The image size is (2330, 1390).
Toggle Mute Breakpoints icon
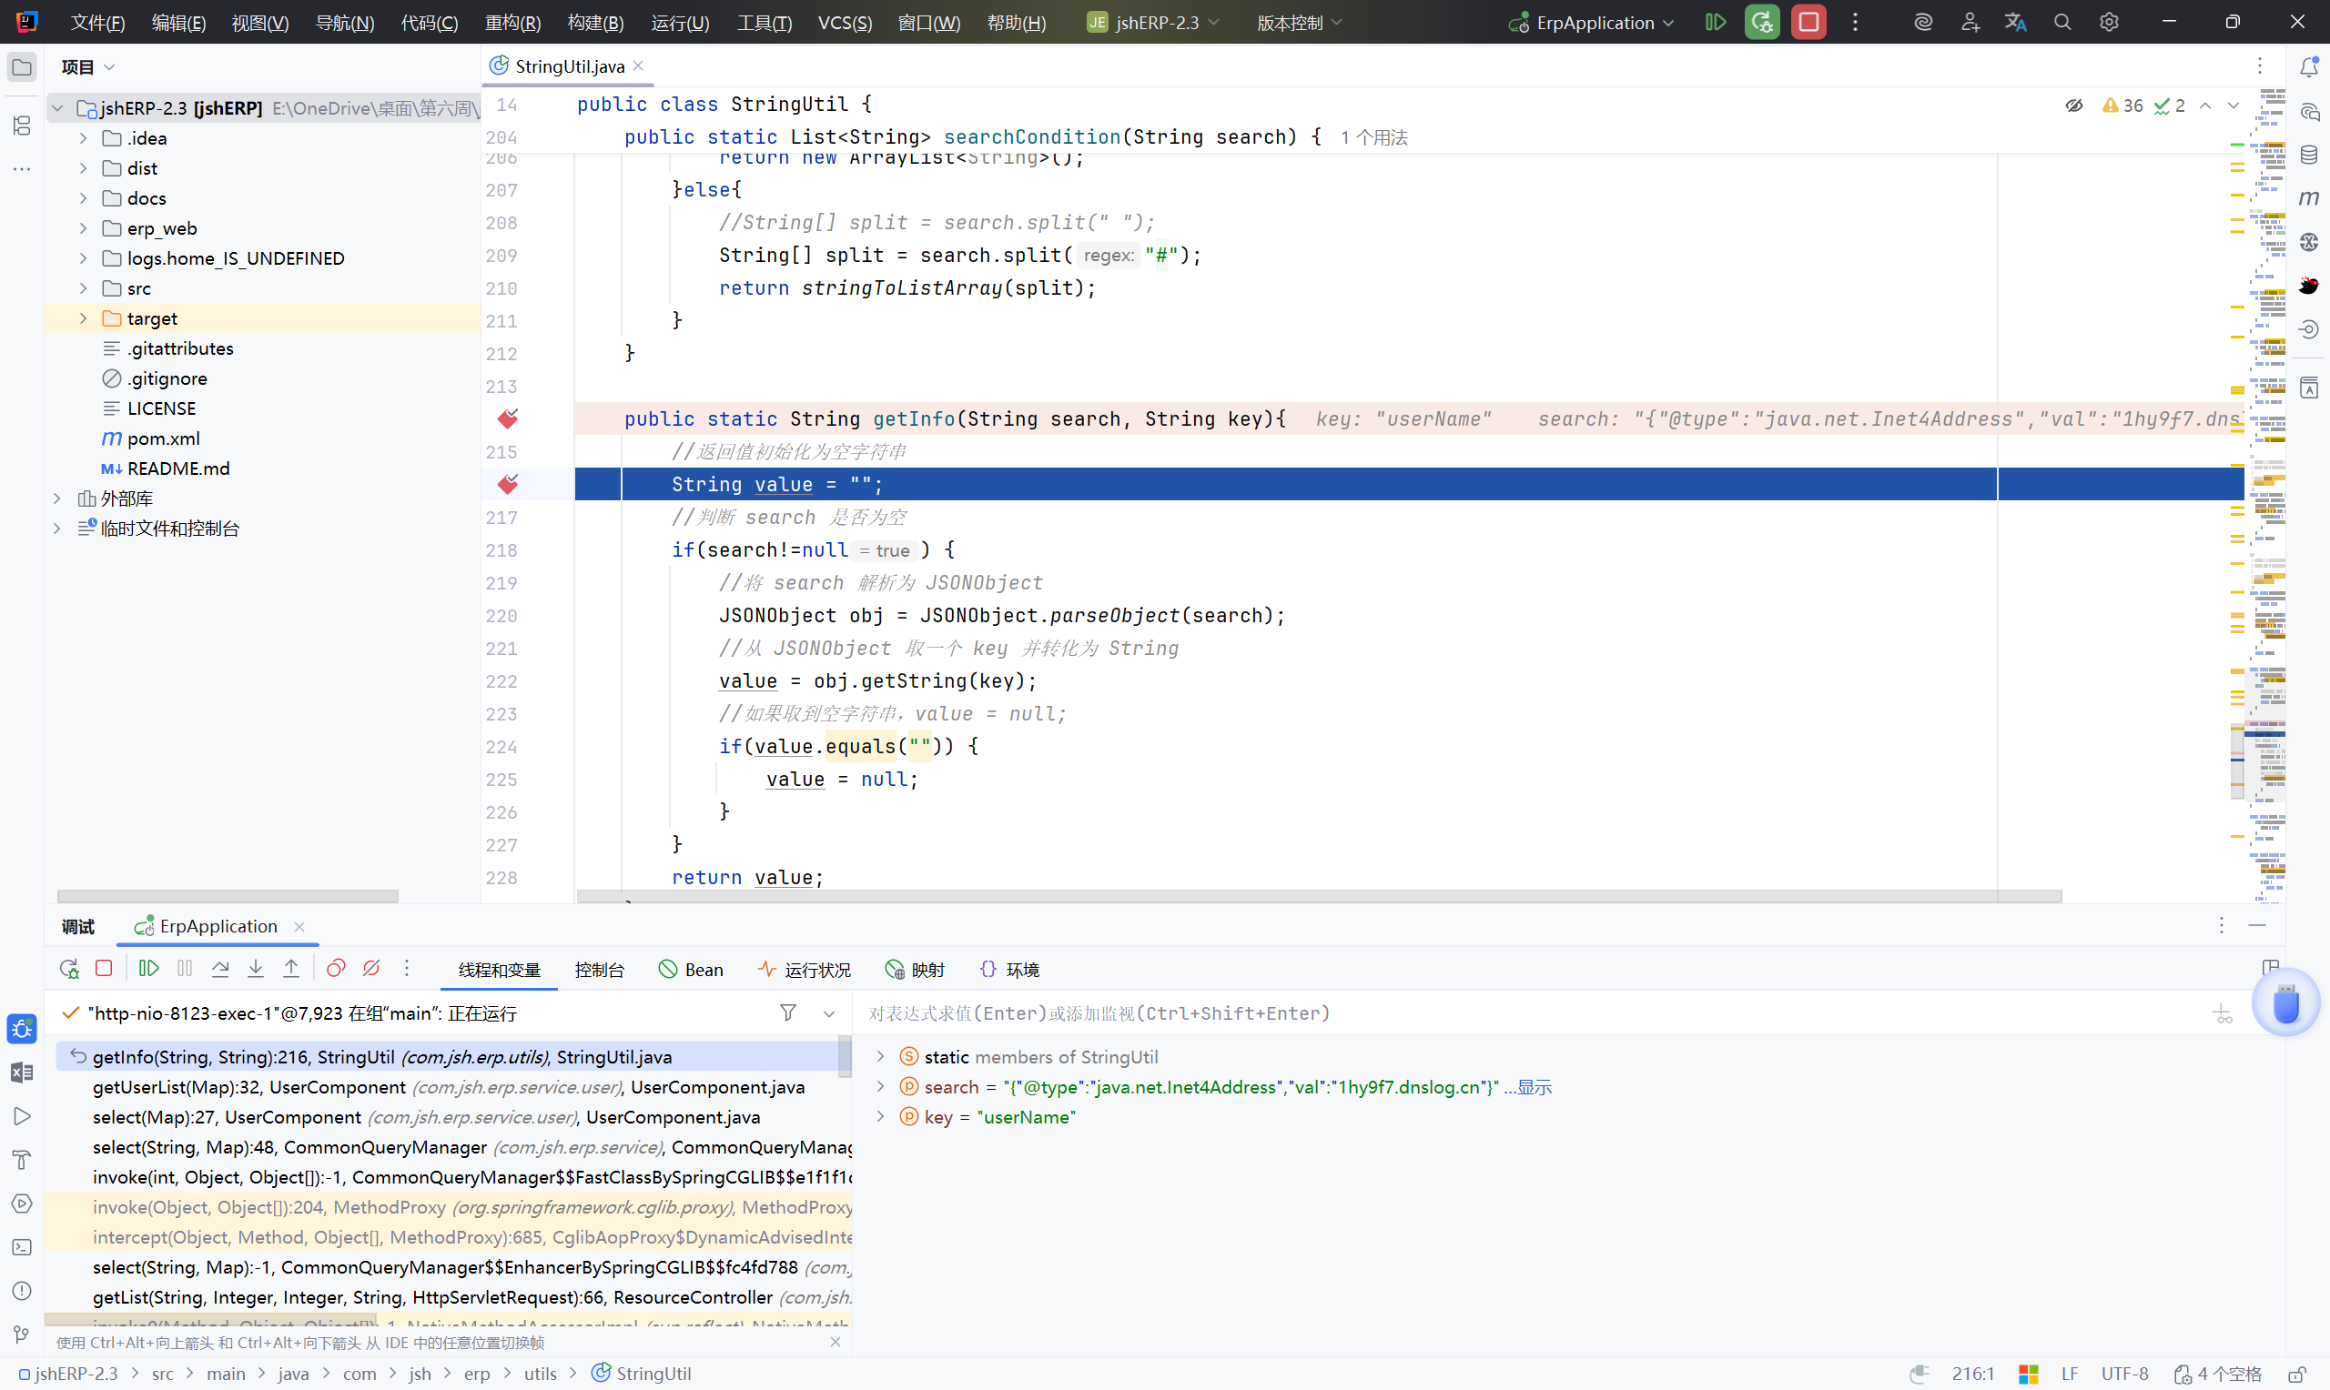coord(371,969)
